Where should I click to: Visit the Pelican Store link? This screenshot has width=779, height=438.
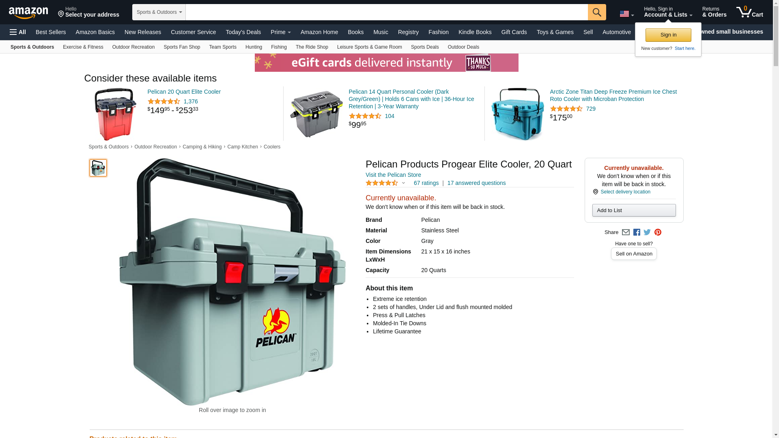(393, 175)
